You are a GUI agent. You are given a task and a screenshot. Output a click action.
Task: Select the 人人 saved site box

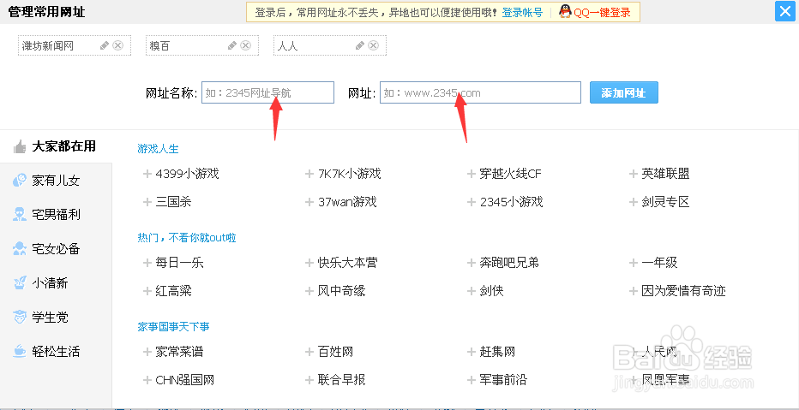click(x=330, y=45)
